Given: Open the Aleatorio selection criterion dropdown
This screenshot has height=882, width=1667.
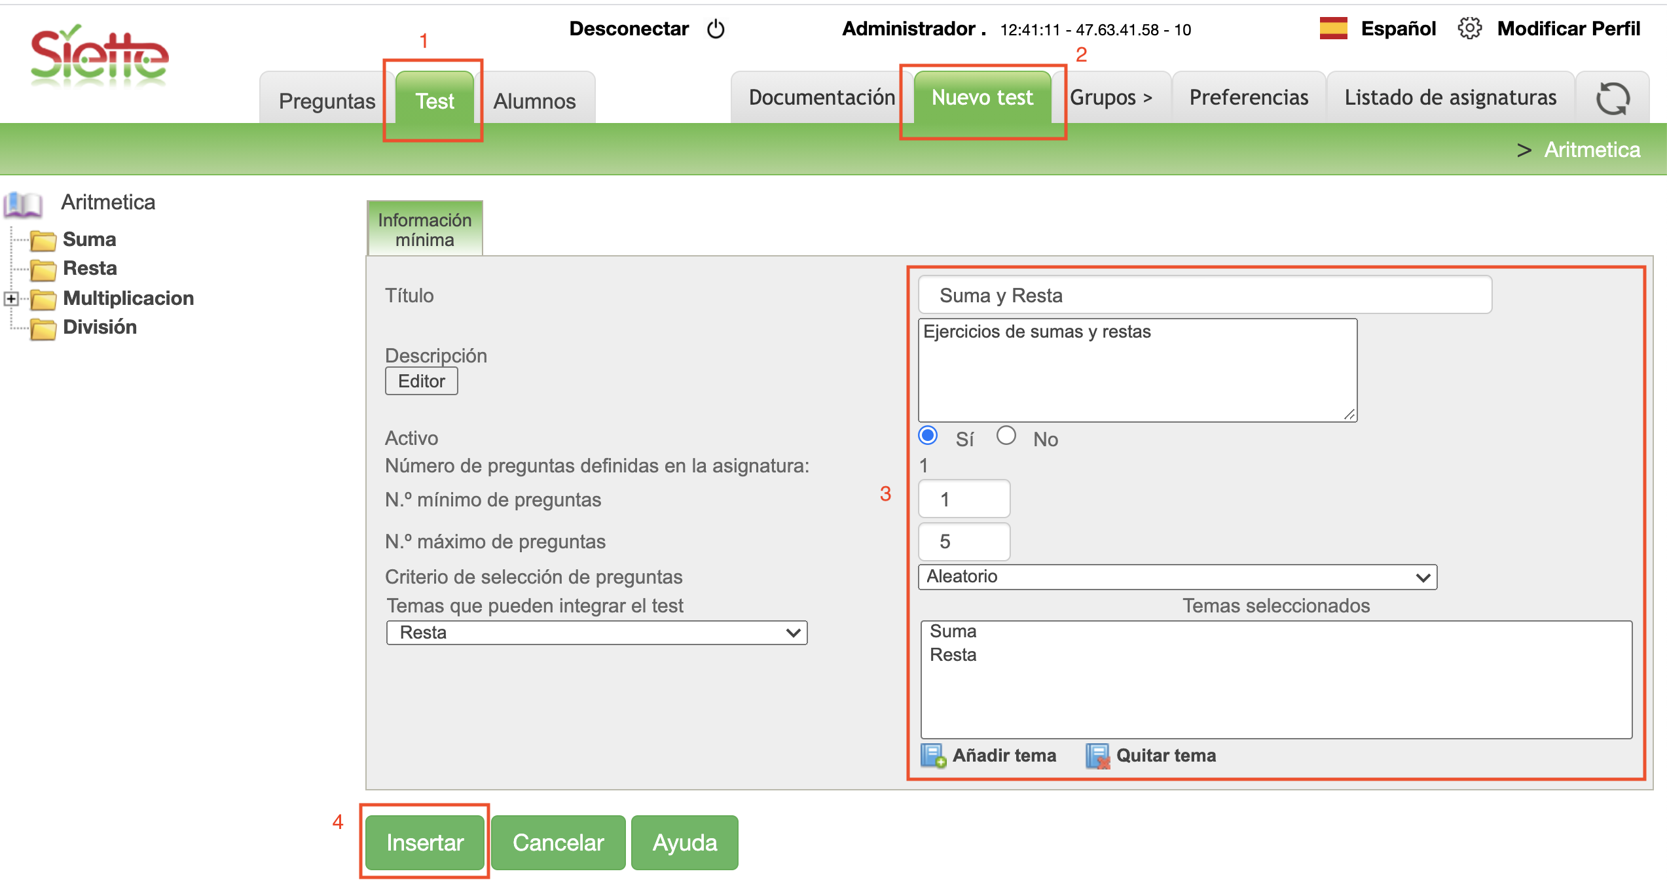Looking at the screenshot, I should tap(1177, 576).
